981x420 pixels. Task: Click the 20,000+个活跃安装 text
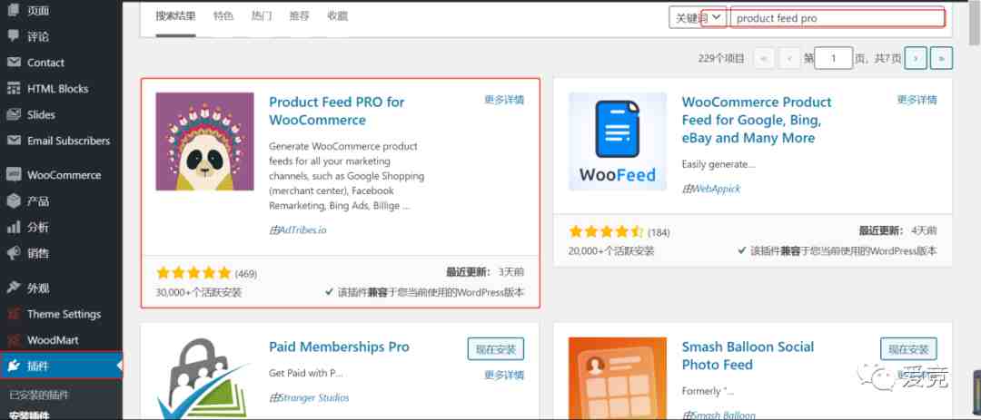click(x=612, y=250)
